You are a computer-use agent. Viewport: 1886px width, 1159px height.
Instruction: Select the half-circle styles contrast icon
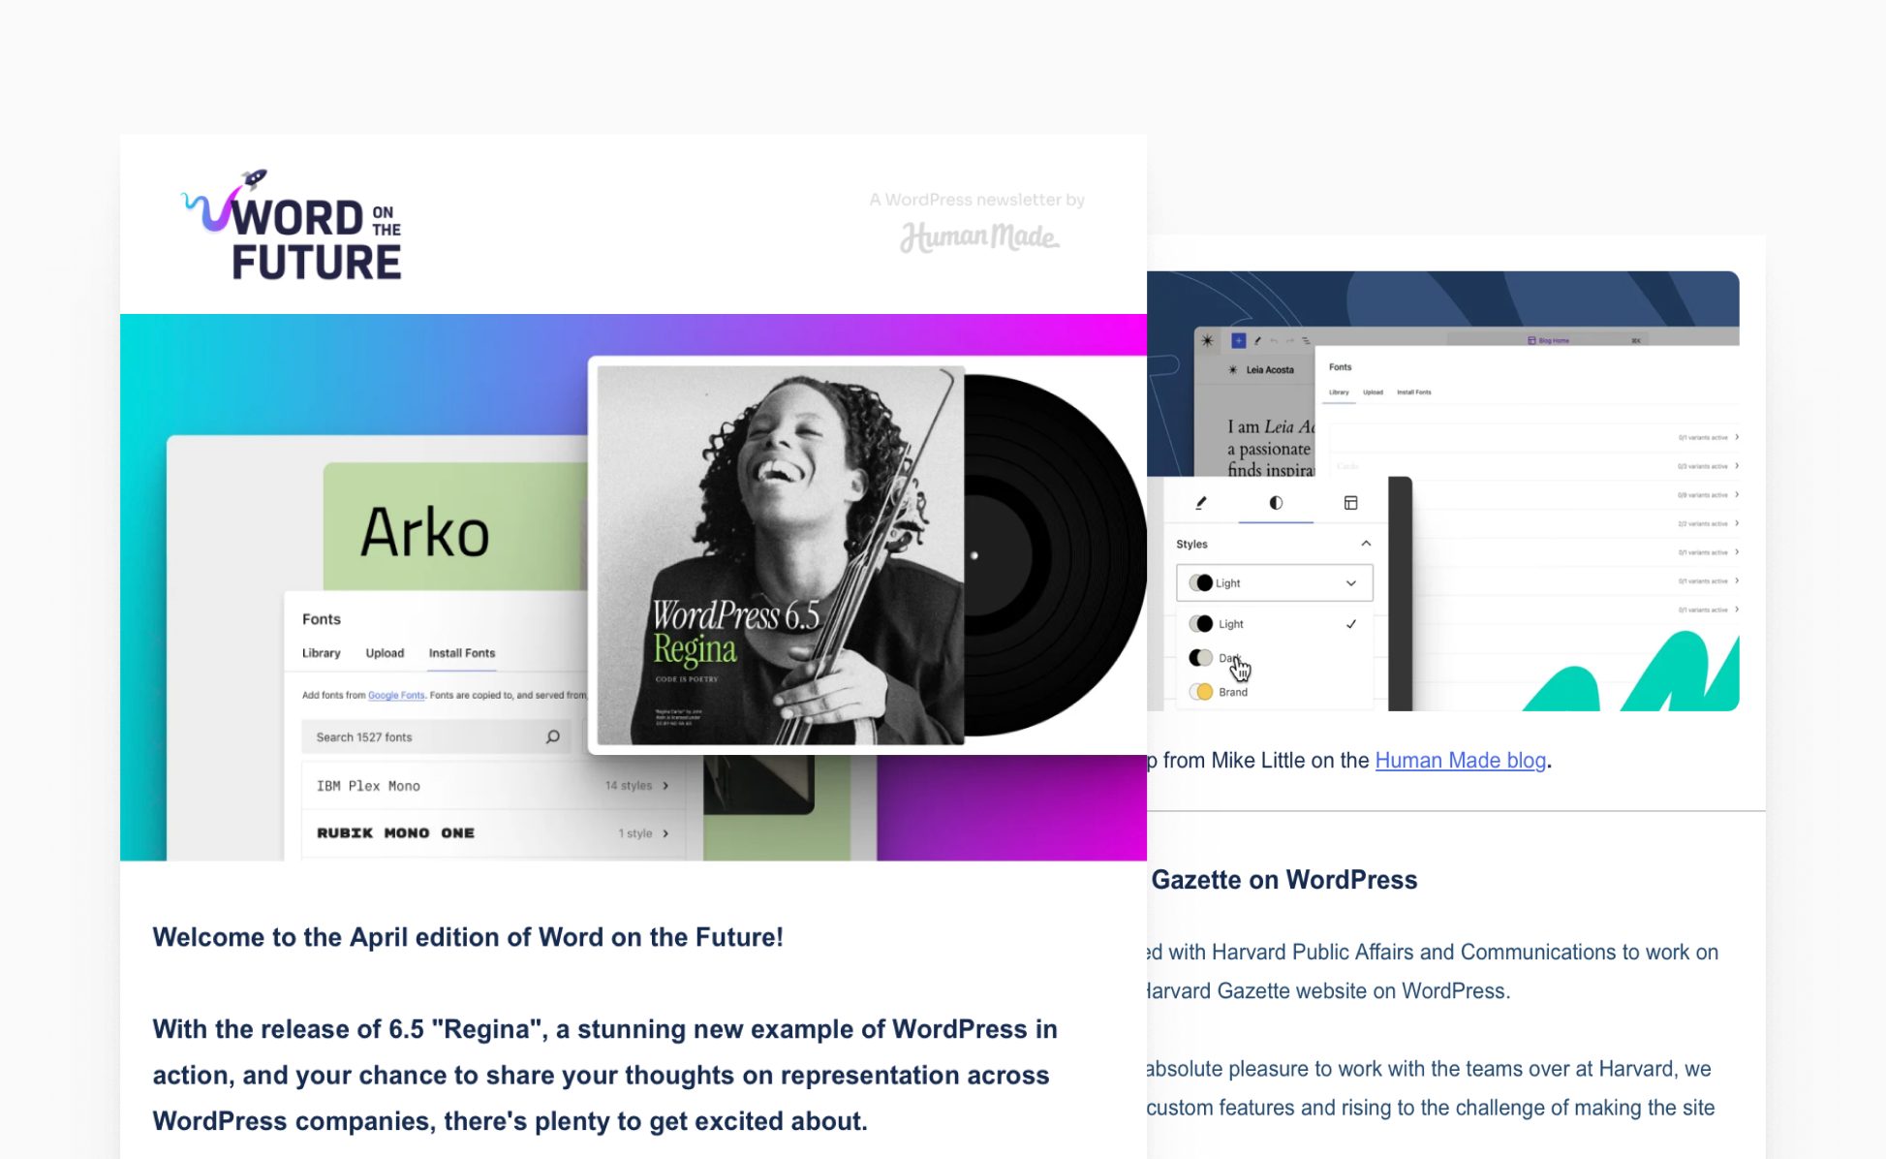[1276, 503]
